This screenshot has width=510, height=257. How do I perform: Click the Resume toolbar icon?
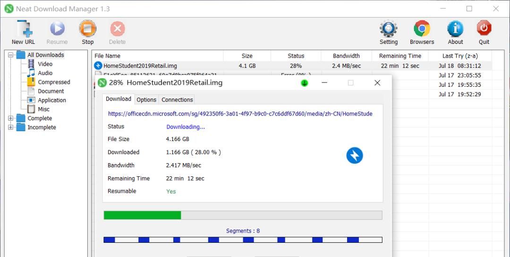point(57,29)
